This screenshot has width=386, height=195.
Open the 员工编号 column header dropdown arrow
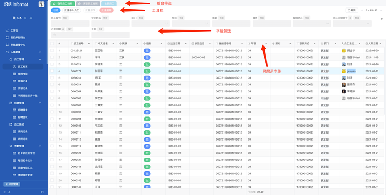89,44
